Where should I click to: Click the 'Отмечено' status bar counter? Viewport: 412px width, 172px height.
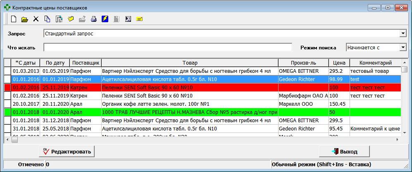[31, 165]
